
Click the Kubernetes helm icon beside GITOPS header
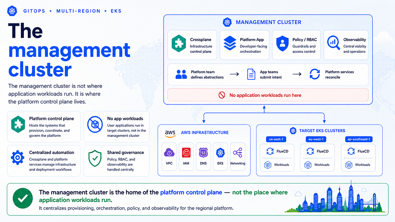[12, 11]
